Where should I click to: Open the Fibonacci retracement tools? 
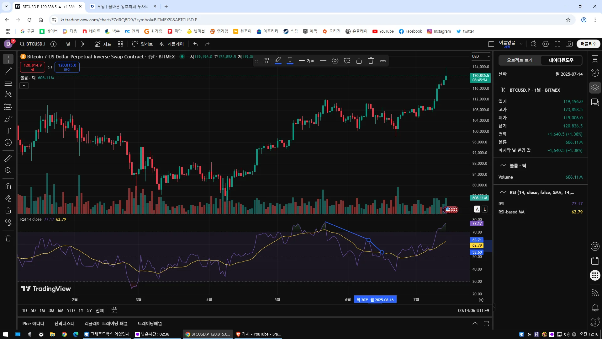(x=8, y=83)
